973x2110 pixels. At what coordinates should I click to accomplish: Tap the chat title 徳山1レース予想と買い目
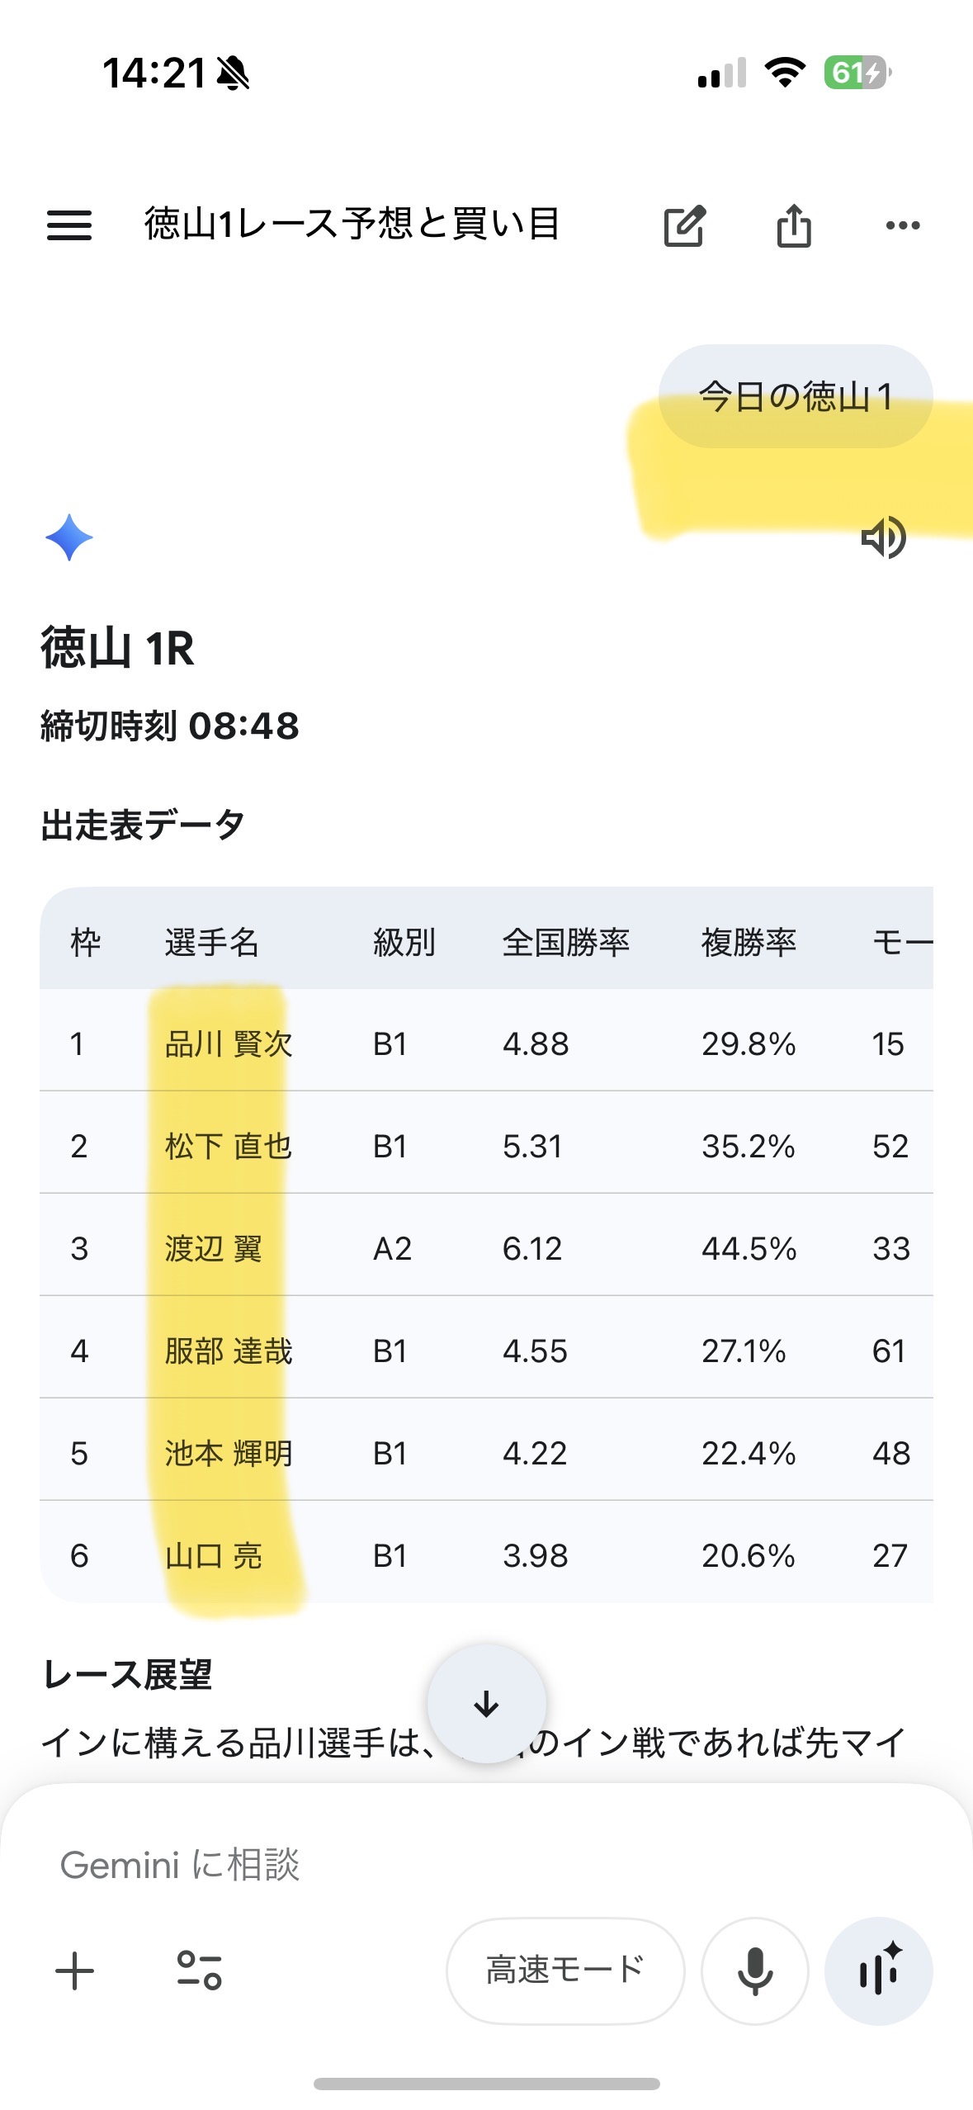pyautogui.click(x=352, y=224)
